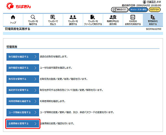Click description 取引を許可するお取引先について登録/変更/解除
This screenshot has width=166, height=135.
71,90
